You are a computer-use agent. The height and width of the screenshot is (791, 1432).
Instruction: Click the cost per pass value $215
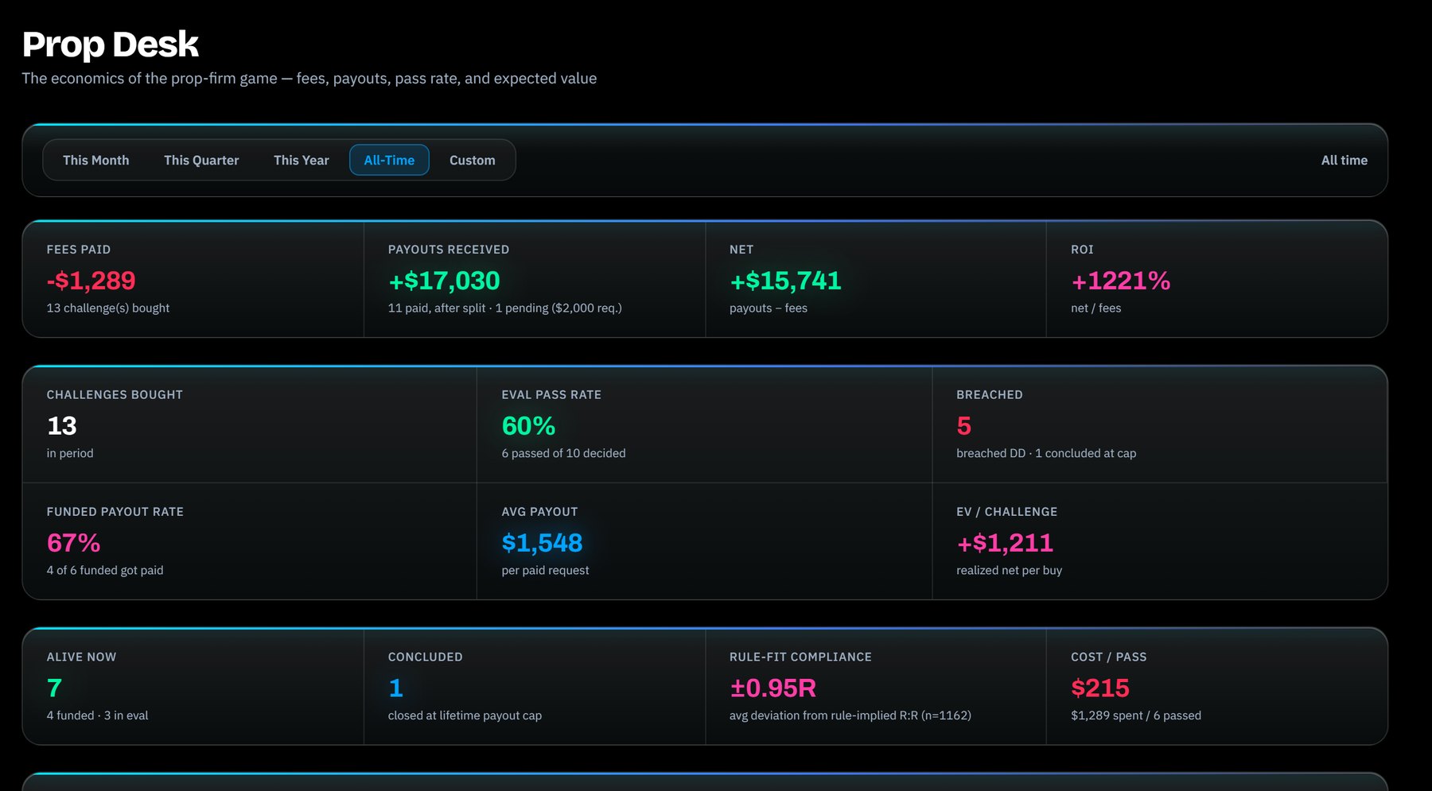(1100, 688)
